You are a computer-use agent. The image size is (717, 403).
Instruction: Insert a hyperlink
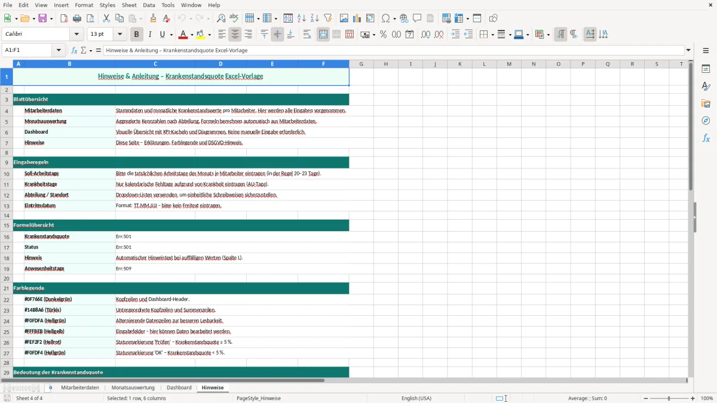click(404, 19)
